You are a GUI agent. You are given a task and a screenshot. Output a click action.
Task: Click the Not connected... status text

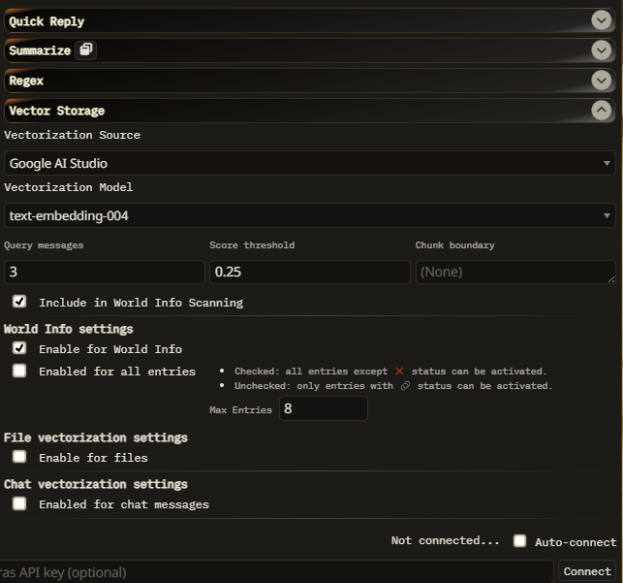click(x=445, y=540)
